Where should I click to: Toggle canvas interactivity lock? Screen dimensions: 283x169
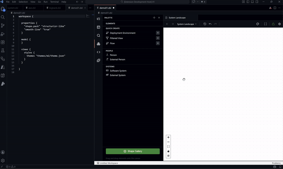click(168, 151)
